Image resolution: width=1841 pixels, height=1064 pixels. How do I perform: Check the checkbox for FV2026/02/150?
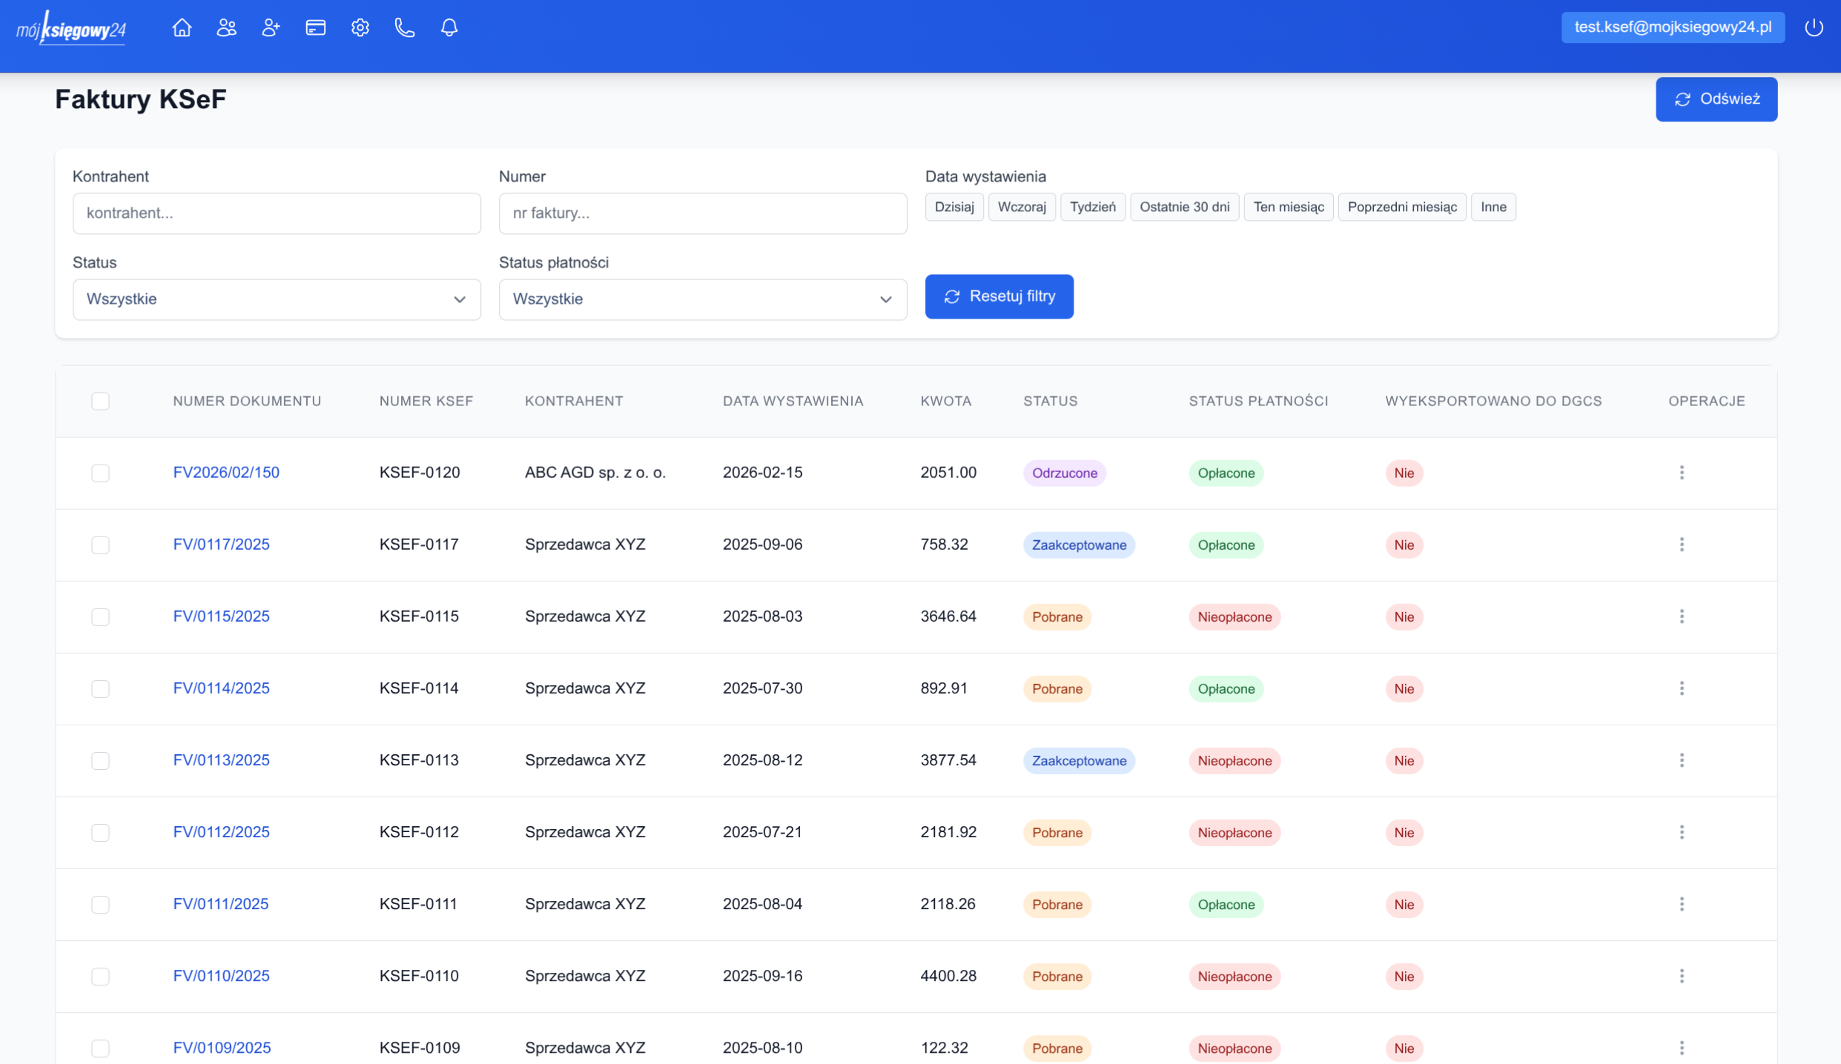(100, 473)
